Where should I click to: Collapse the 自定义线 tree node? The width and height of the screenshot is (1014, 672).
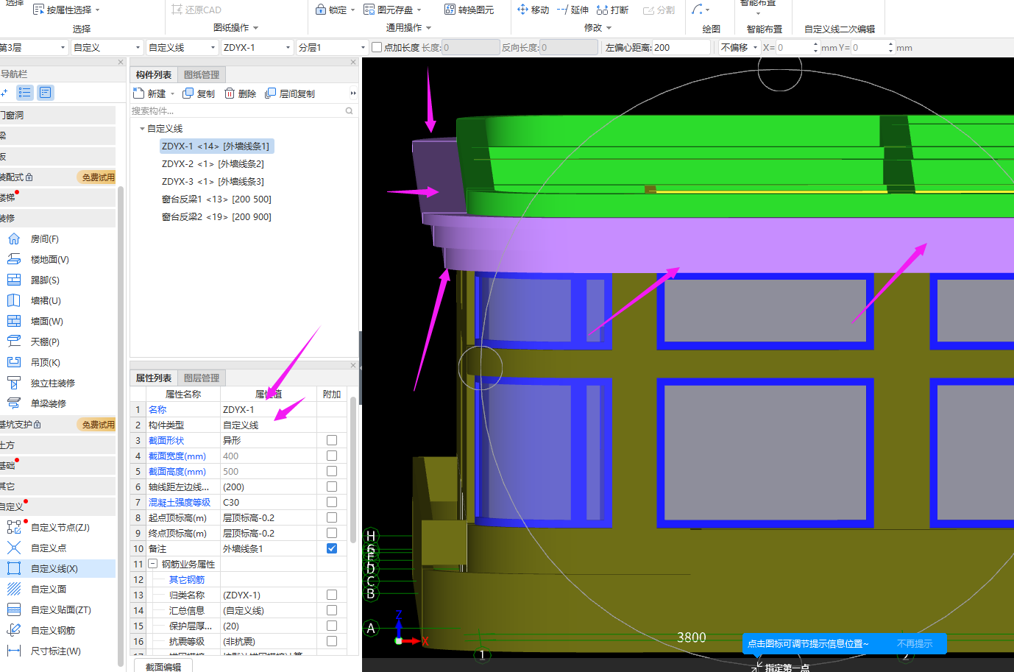[142, 129]
